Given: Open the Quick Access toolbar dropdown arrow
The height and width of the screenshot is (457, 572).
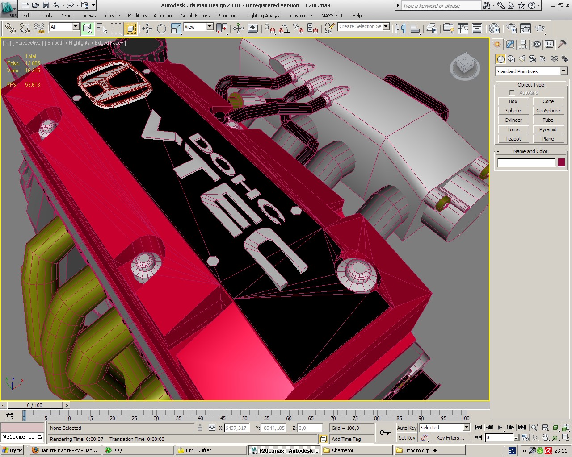Looking at the screenshot, I should tap(93, 5).
